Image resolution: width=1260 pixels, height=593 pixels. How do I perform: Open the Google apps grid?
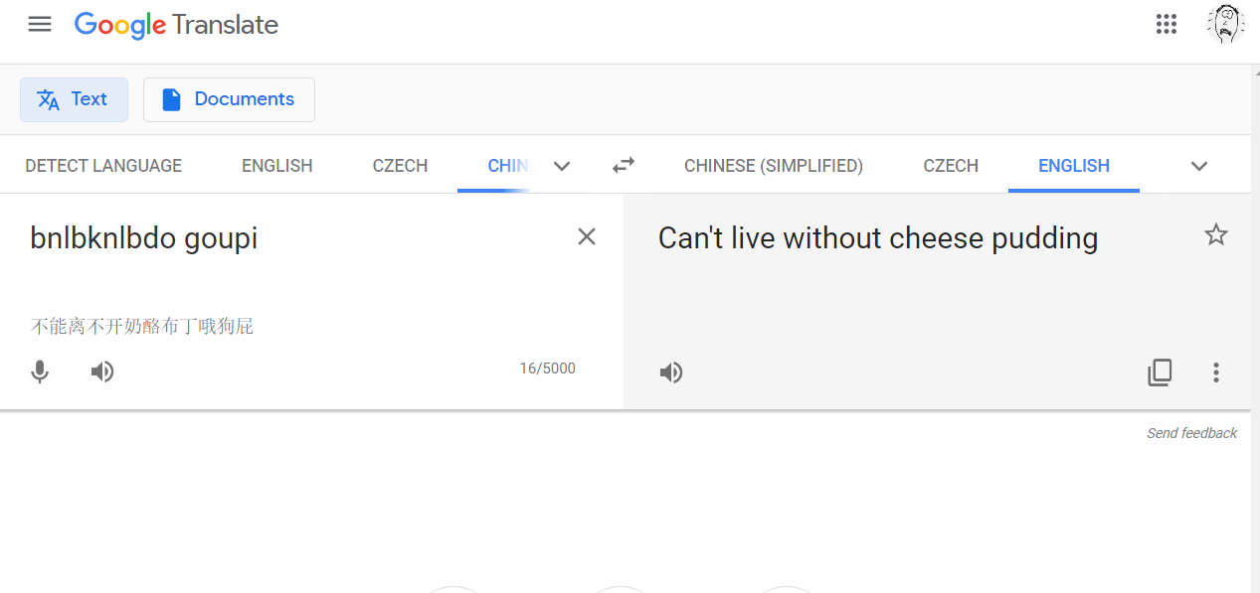[1167, 24]
